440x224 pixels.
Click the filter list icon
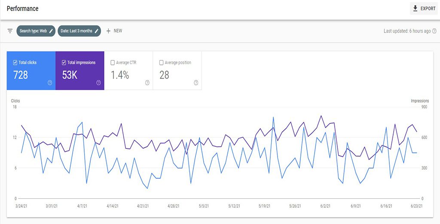tap(10, 31)
